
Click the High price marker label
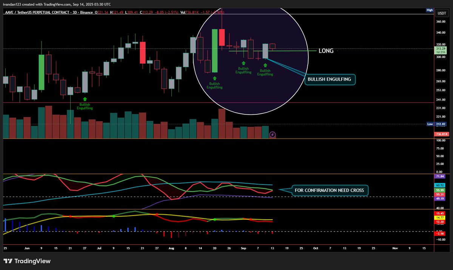pyautogui.click(x=430, y=10)
